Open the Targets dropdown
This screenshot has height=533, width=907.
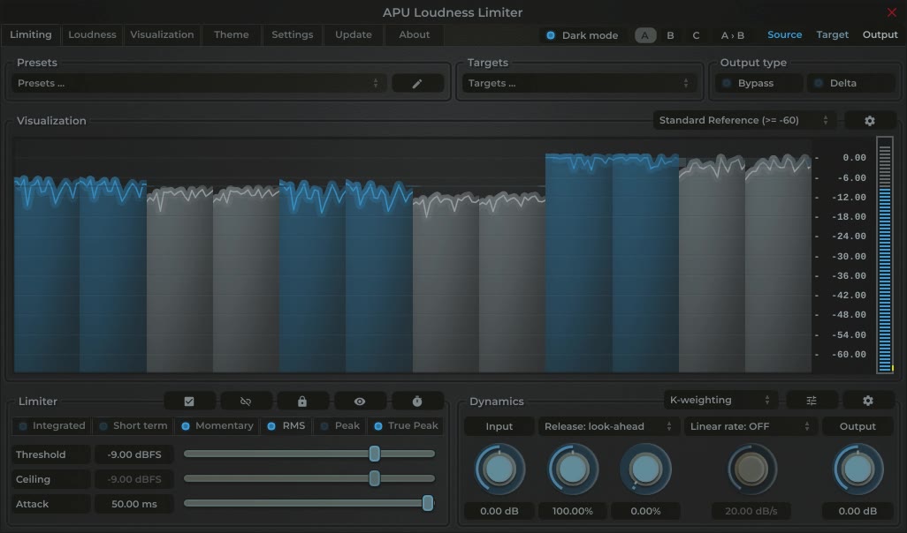579,84
